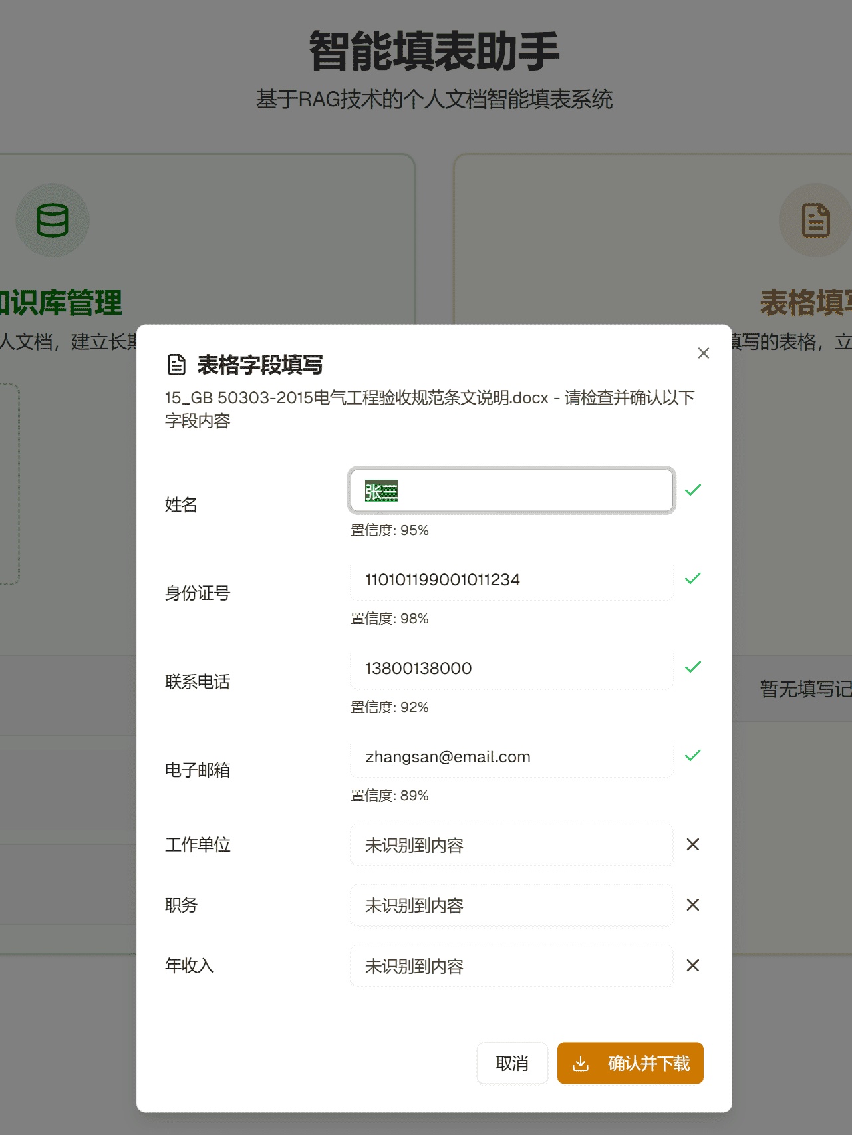Viewport: 852px width, 1135px height.
Task: Click the 表格填写 card heading in background
Action: (x=805, y=303)
